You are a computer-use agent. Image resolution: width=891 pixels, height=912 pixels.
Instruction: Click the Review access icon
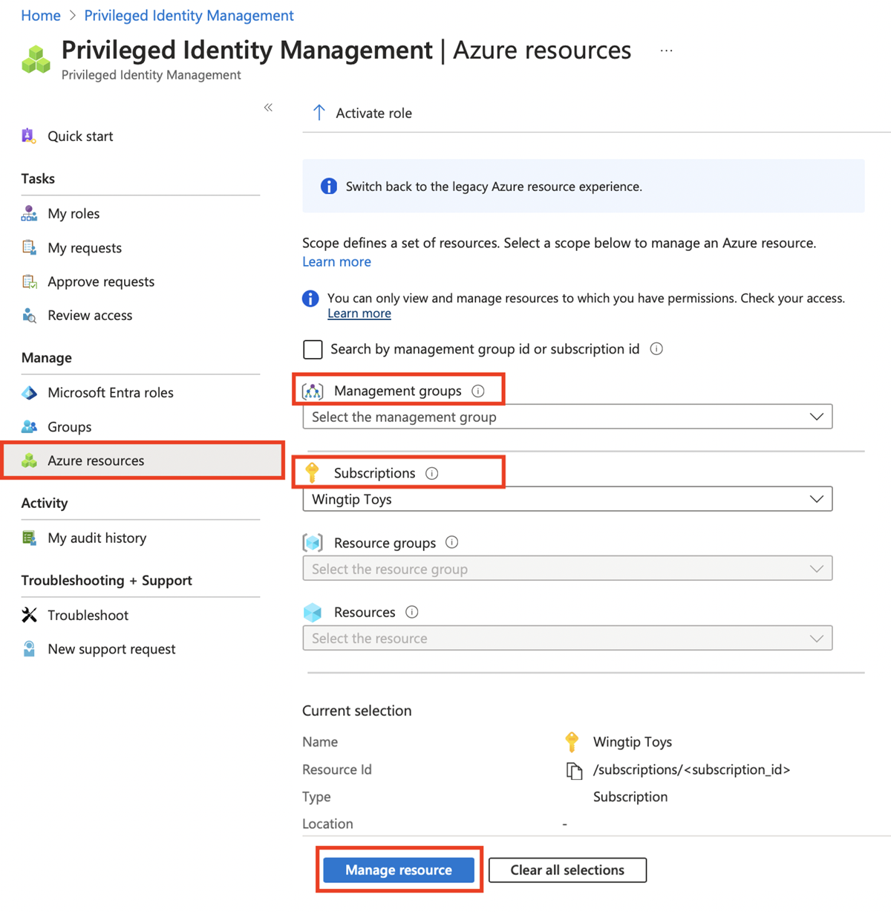tap(29, 316)
